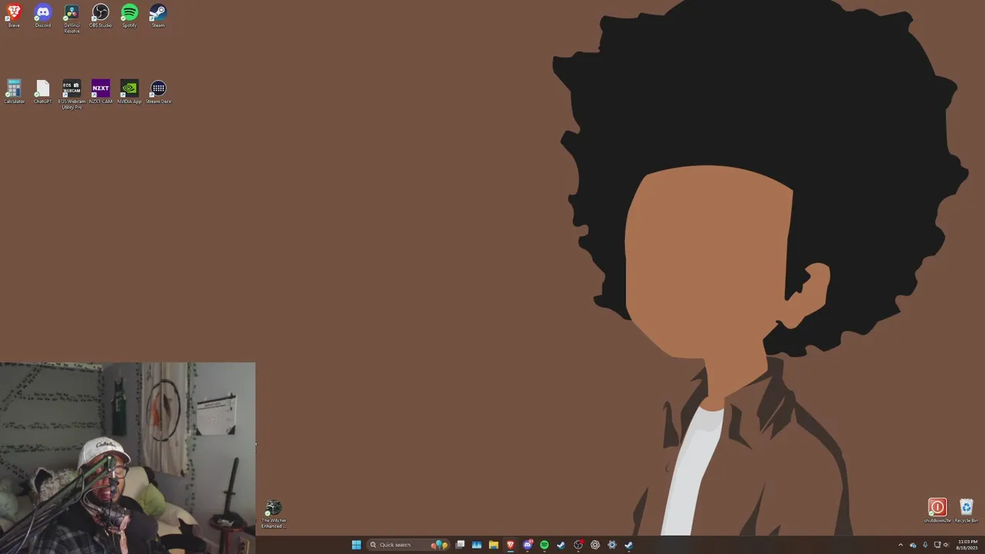Image resolution: width=985 pixels, height=554 pixels.
Task: Open the network tray icon
Action: point(937,545)
